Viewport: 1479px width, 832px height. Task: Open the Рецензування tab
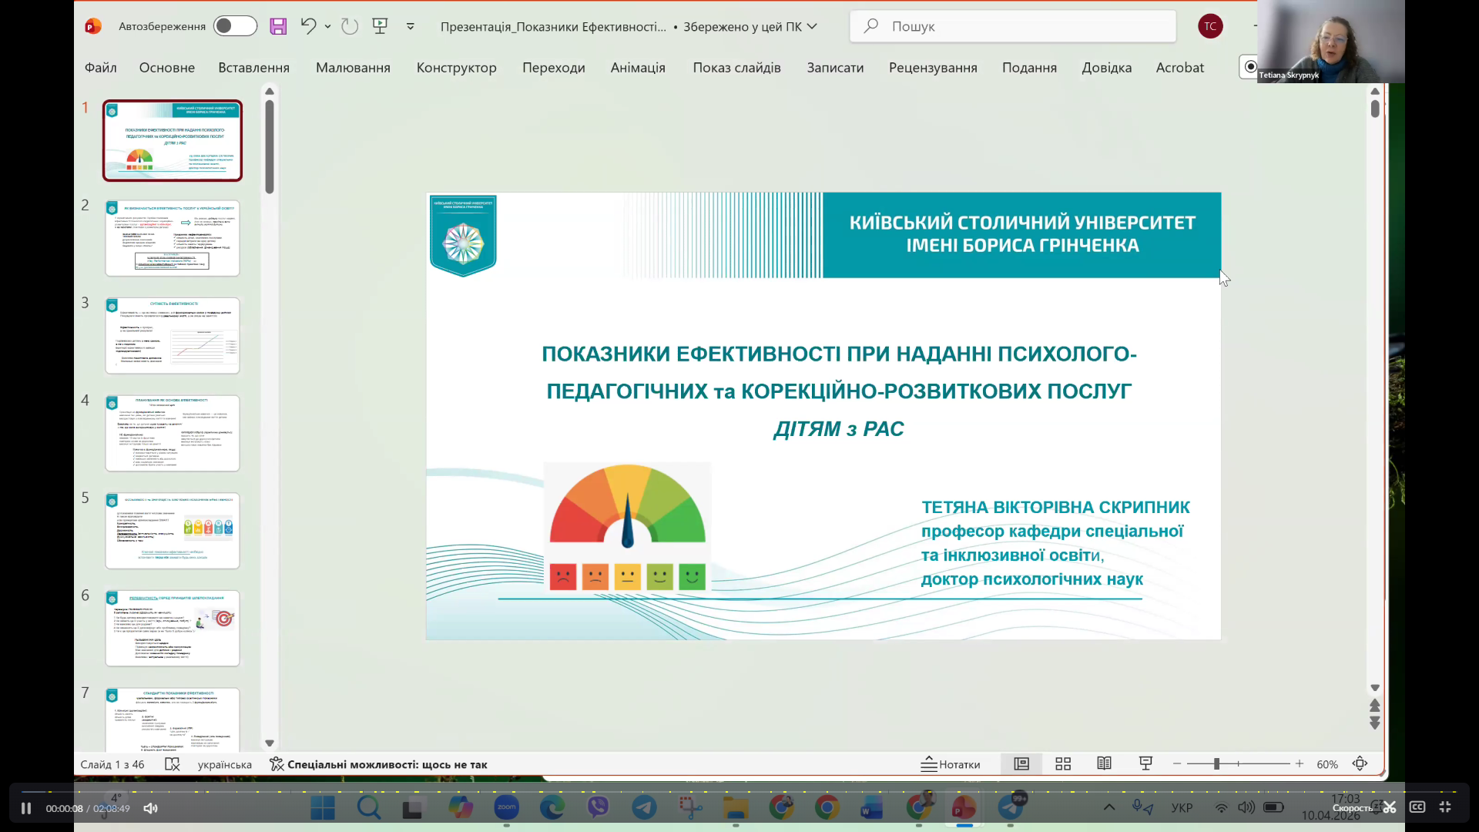pos(933,68)
